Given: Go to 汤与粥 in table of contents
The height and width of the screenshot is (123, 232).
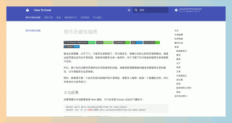Looking at the screenshot, I should pyautogui.click(x=179, y=80).
